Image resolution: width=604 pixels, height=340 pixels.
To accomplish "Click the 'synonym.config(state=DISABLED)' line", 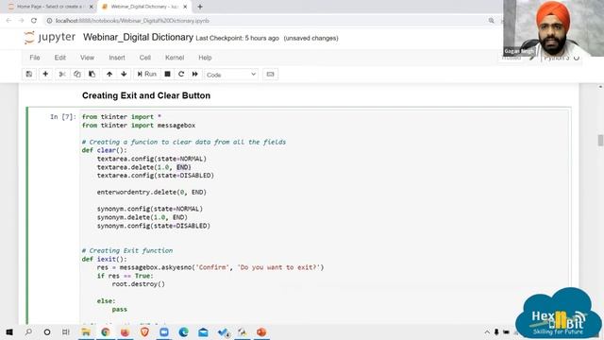I will [153, 226].
